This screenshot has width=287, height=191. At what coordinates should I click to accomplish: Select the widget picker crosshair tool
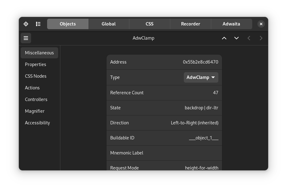(26, 24)
